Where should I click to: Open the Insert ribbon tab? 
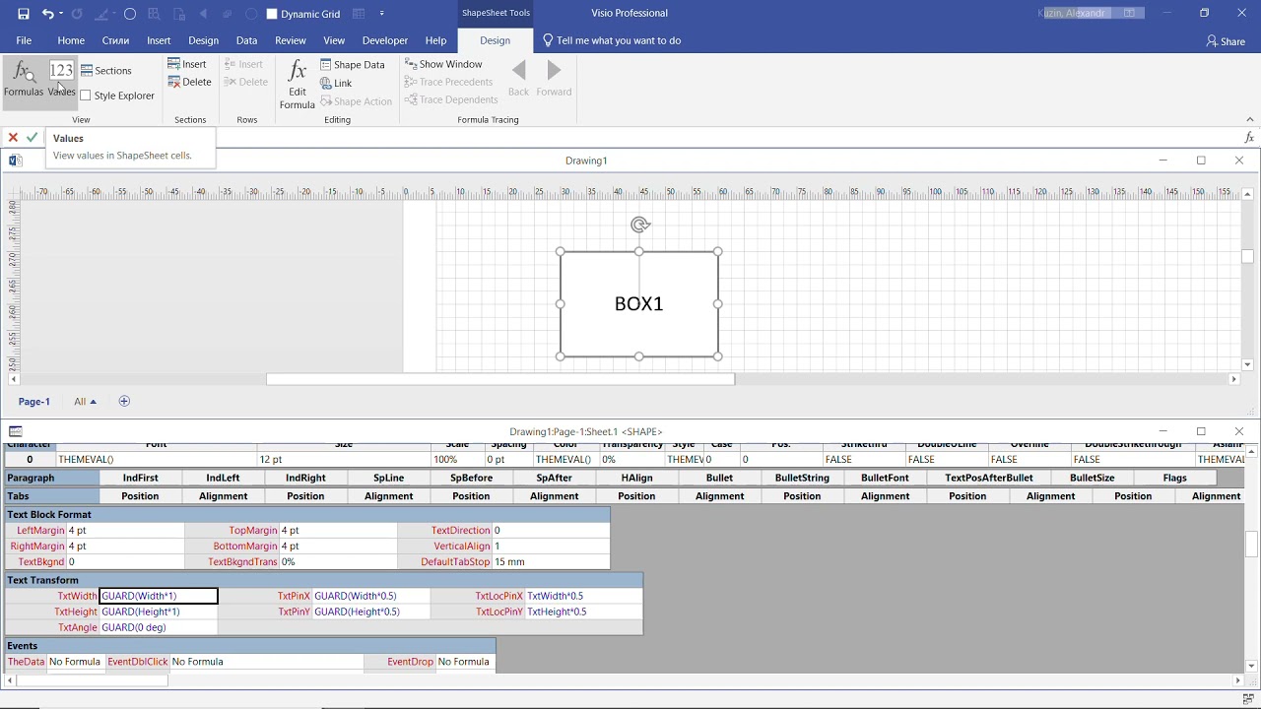(x=159, y=40)
